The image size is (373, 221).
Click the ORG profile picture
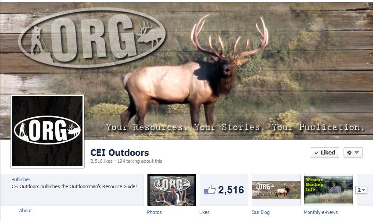(47, 131)
